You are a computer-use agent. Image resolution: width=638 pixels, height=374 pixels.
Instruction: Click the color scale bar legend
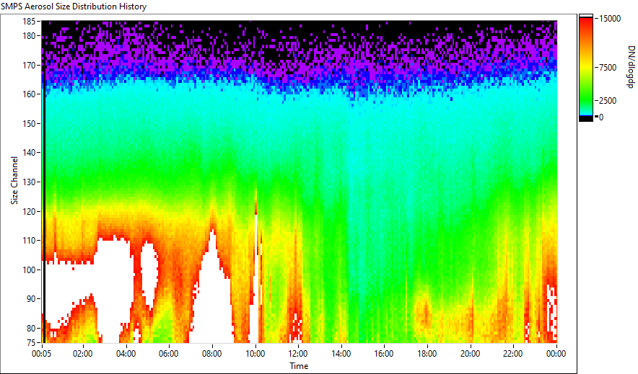click(x=586, y=68)
